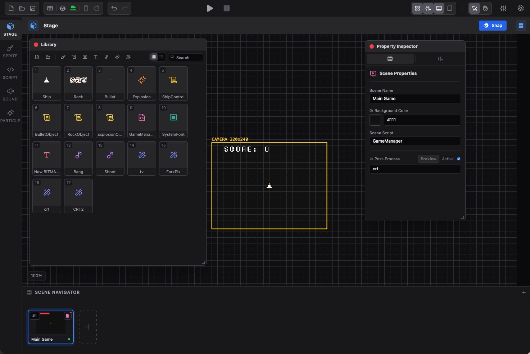Viewport: 530px width, 354px height.
Task: Select the Ship sprite in Library
Action: click(47, 84)
